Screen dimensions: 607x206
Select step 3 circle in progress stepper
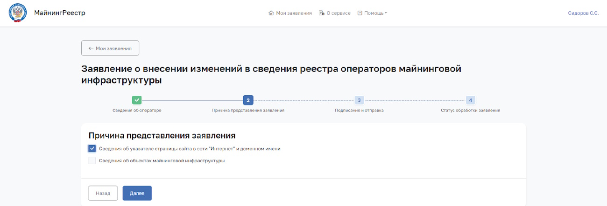[x=359, y=100]
